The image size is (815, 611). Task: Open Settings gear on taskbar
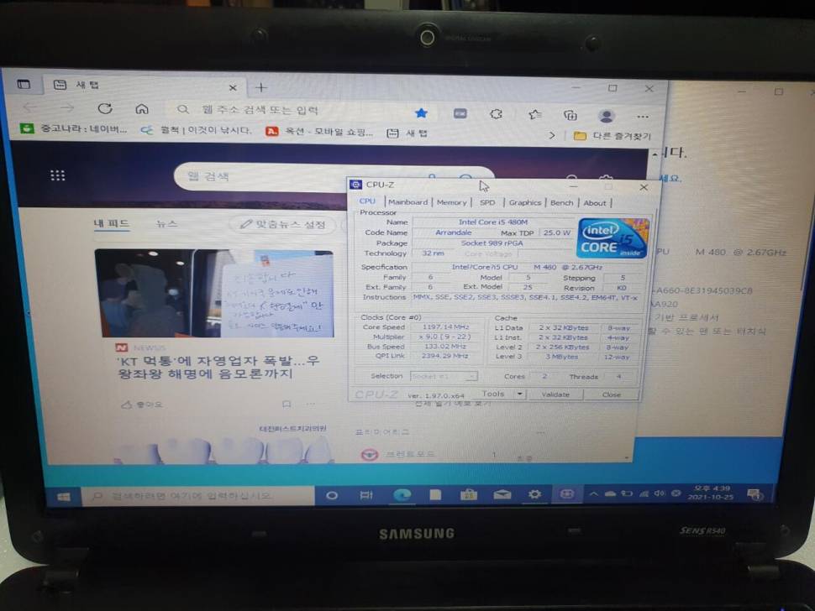(x=534, y=494)
